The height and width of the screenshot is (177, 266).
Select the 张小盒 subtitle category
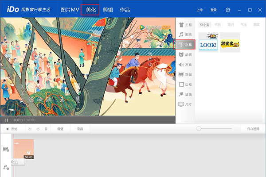coord(204,25)
